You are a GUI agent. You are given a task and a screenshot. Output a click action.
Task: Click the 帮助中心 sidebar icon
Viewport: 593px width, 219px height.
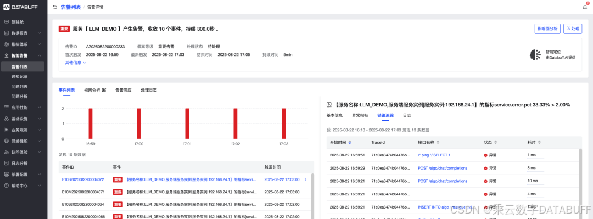(7, 186)
